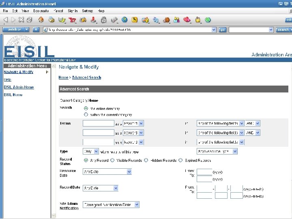Open the Sign In menu
Viewport: 292px width, 219px height.
click(73, 11)
